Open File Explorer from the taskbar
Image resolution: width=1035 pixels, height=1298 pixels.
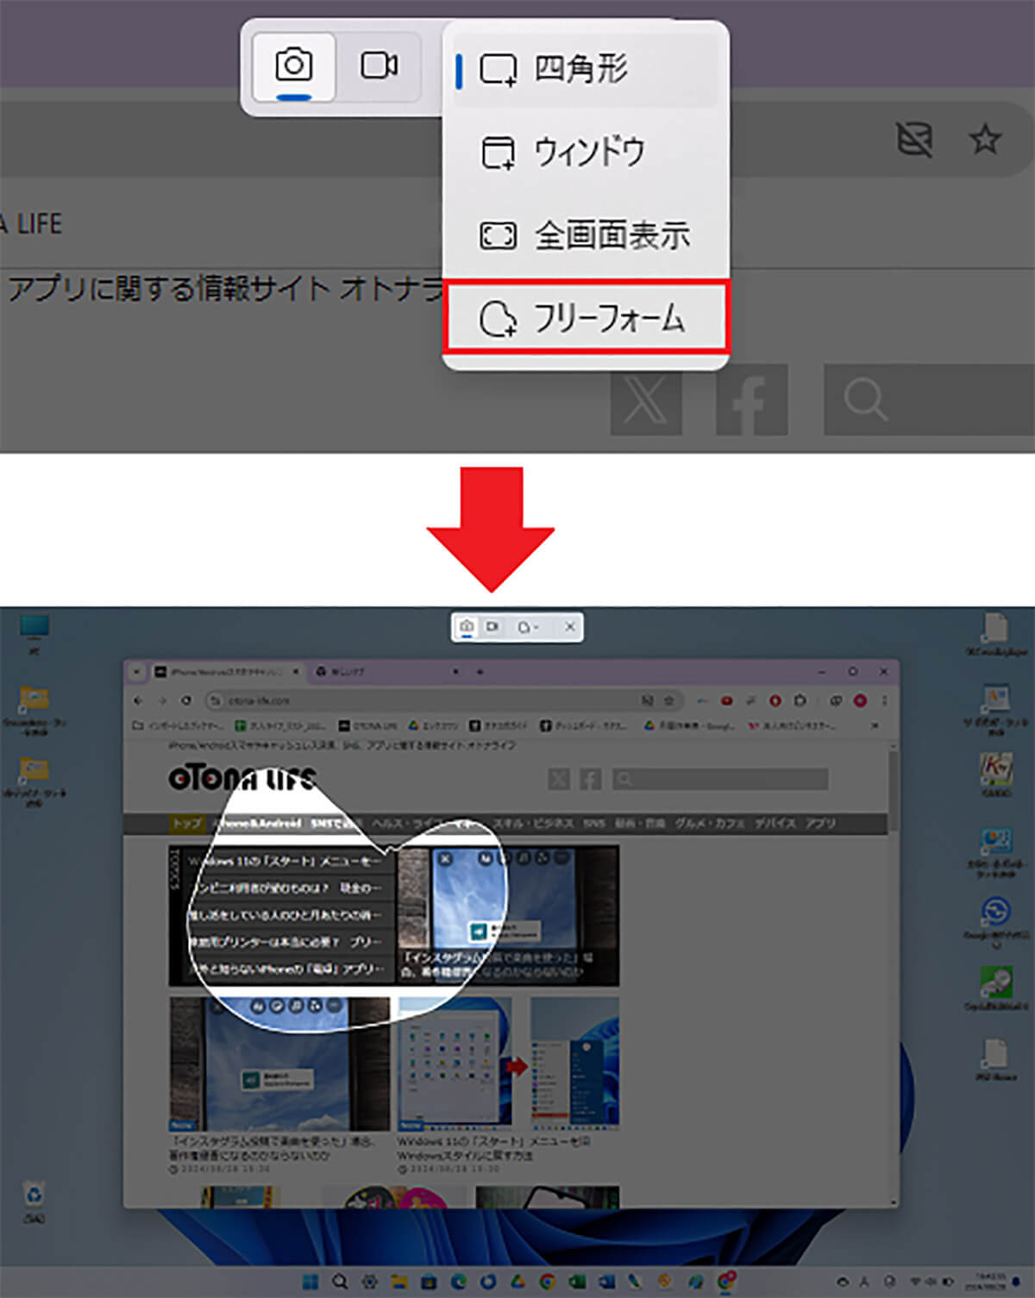(399, 1282)
